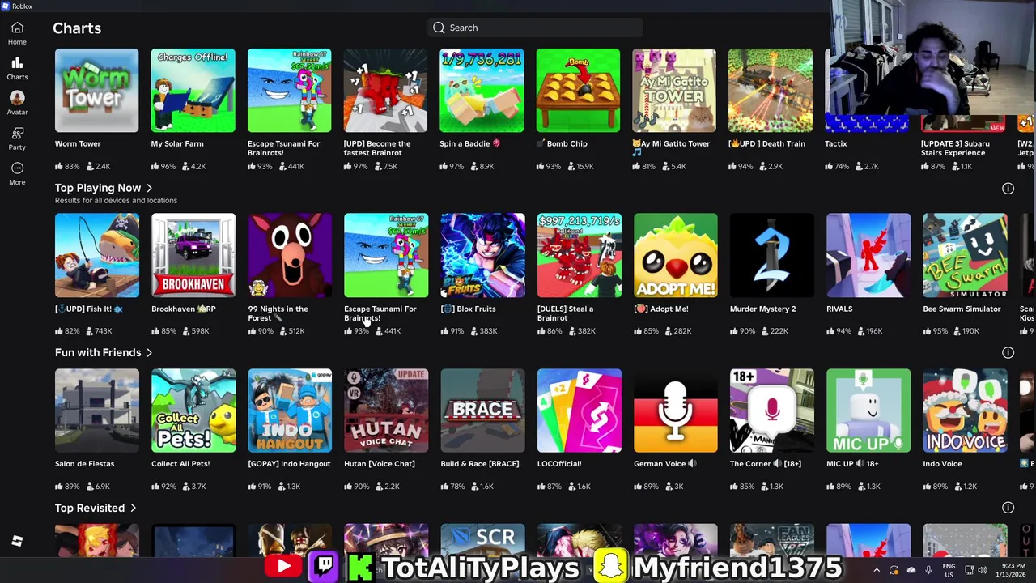The height and width of the screenshot is (583, 1036).
Task: Open Salon de Fiestas thumbnail
Action: 97,411
